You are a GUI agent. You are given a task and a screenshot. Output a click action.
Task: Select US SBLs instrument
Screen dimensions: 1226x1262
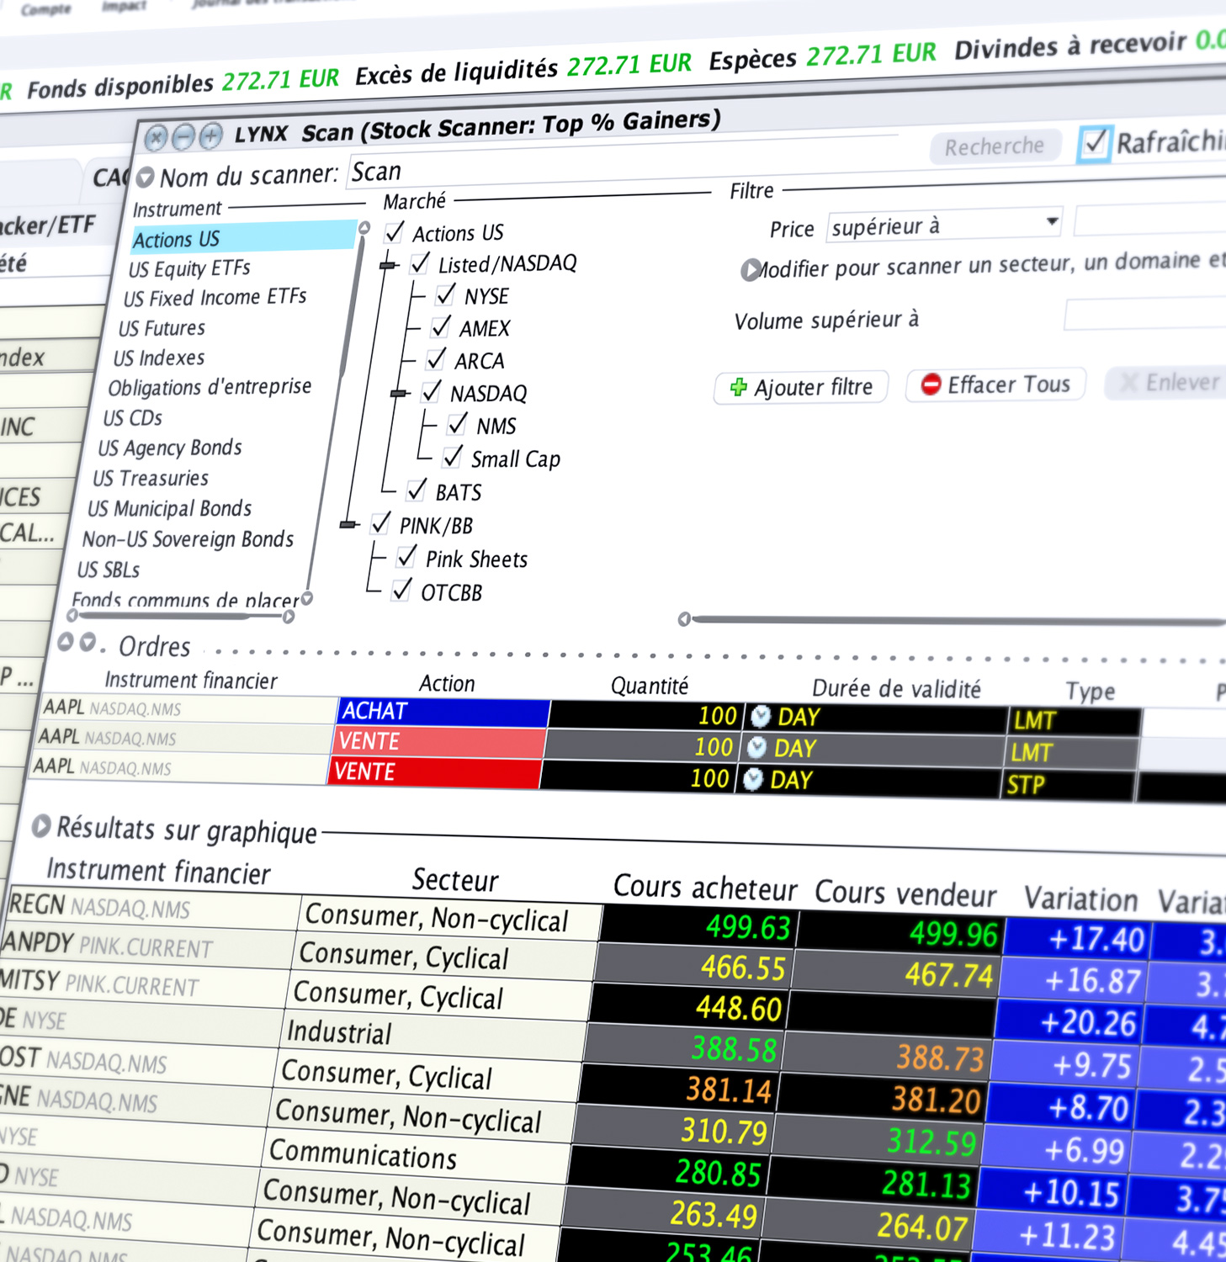click(109, 570)
